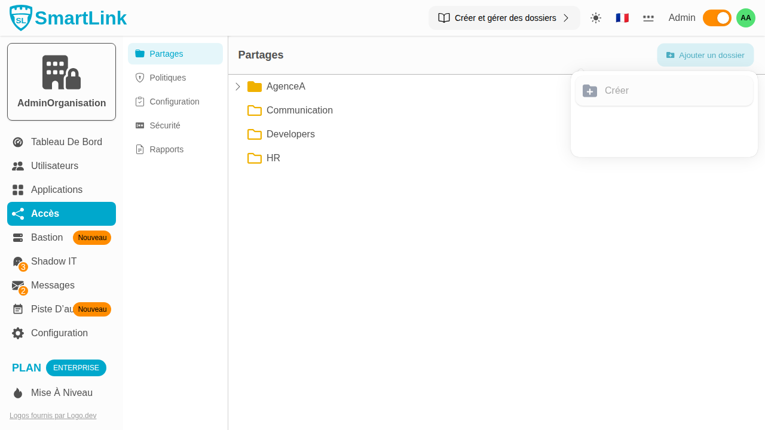This screenshot has width=765, height=430.
Task: Open Shadow IT from the sidebar
Action: coord(54,262)
